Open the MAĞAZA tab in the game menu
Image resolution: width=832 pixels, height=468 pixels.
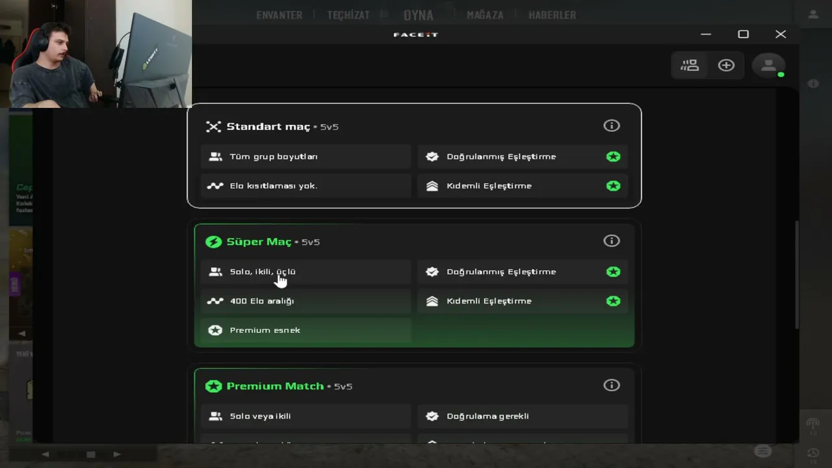click(x=485, y=15)
